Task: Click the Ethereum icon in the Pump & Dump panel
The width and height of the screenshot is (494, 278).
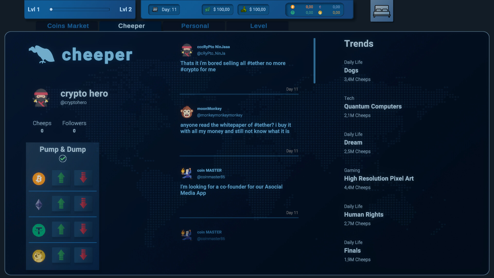Action: coord(39,204)
